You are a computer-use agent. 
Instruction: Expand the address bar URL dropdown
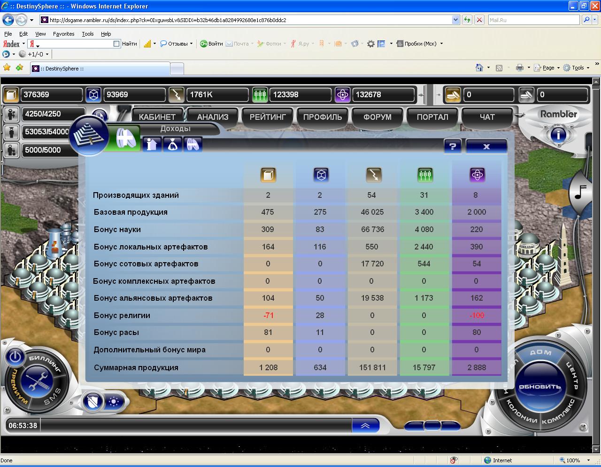click(x=455, y=20)
